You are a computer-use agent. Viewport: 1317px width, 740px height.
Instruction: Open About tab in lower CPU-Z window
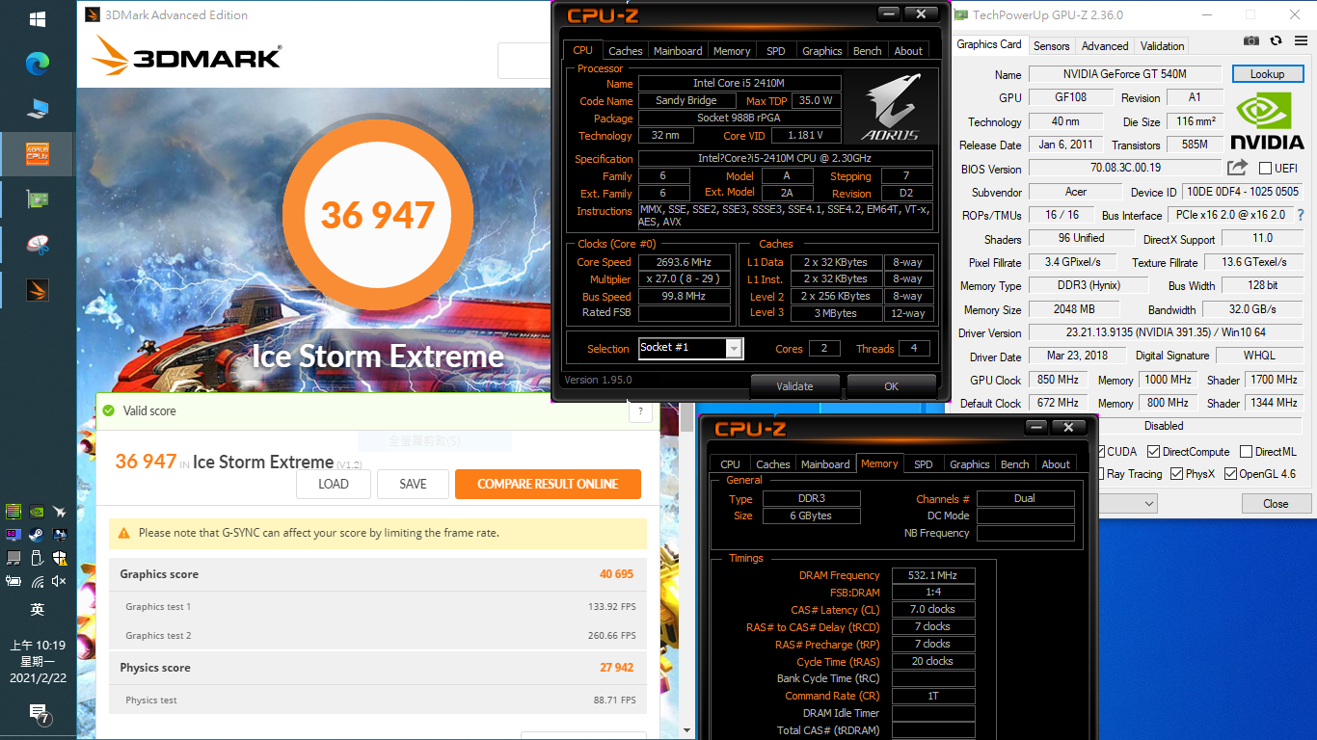click(x=1056, y=464)
